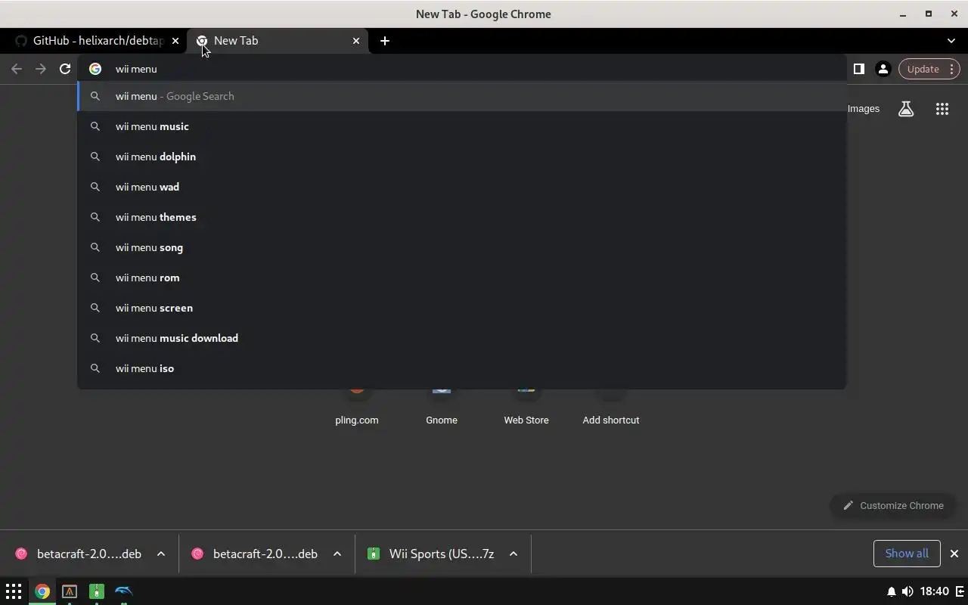Click the address bar containing wii menu
Screen dimensions: 968x605
pos(461,69)
